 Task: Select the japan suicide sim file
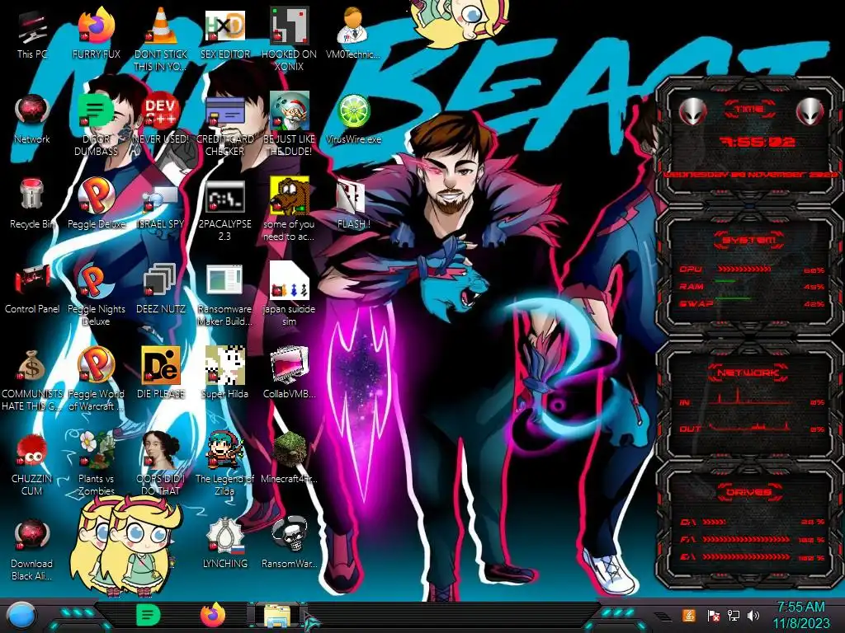(x=289, y=280)
